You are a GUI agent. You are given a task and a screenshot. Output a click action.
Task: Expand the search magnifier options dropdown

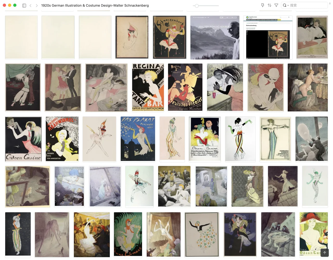click(x=286, y=5)
